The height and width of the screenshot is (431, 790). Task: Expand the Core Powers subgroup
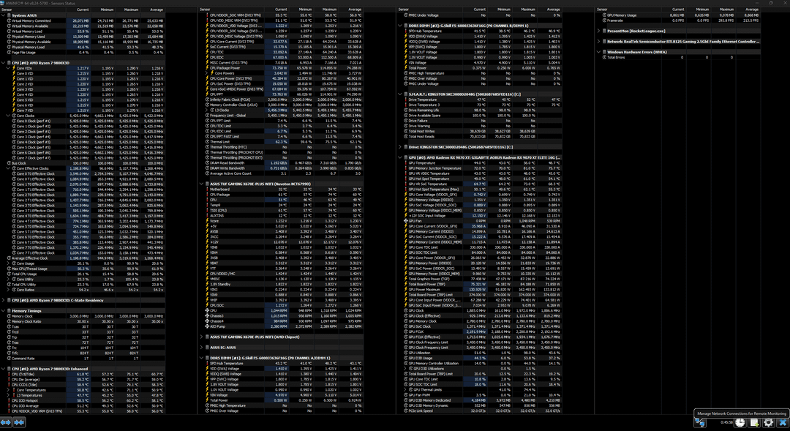click(207, 73)
